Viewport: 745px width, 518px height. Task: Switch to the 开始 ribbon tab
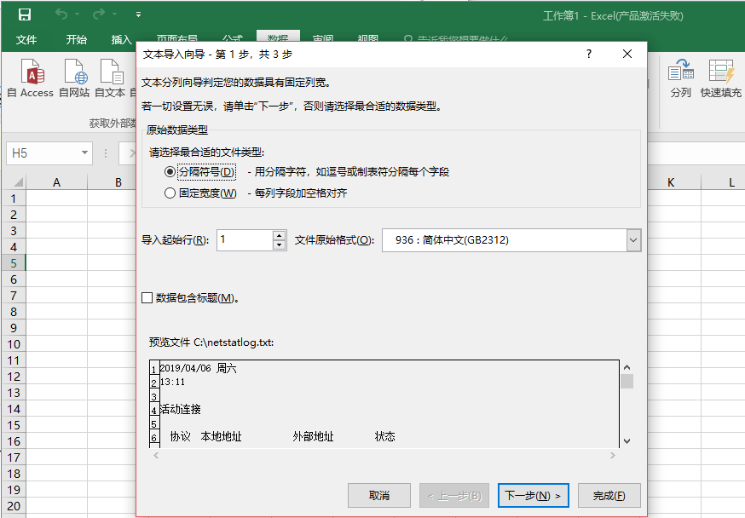coord(76,39)
